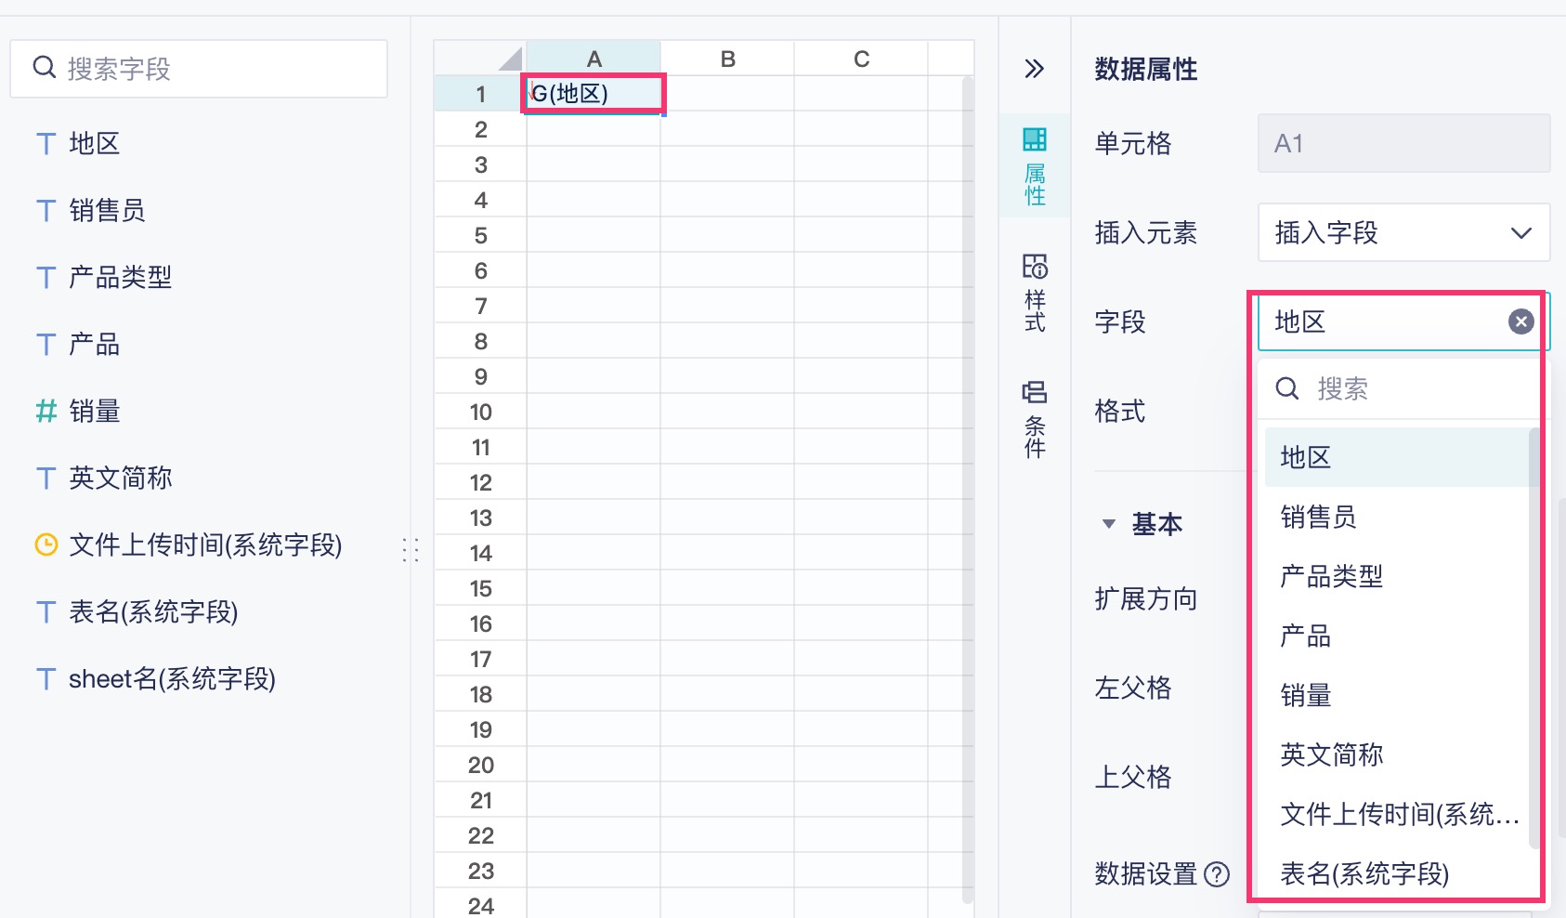Collapse the 基本 section
The height and width of the screenshot is (918, 1566).
tap(1109, 524)
